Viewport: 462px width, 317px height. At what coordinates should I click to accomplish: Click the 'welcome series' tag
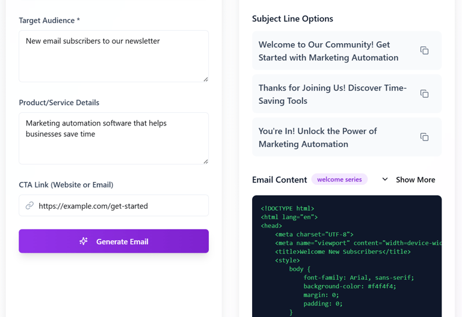(339, 180)
